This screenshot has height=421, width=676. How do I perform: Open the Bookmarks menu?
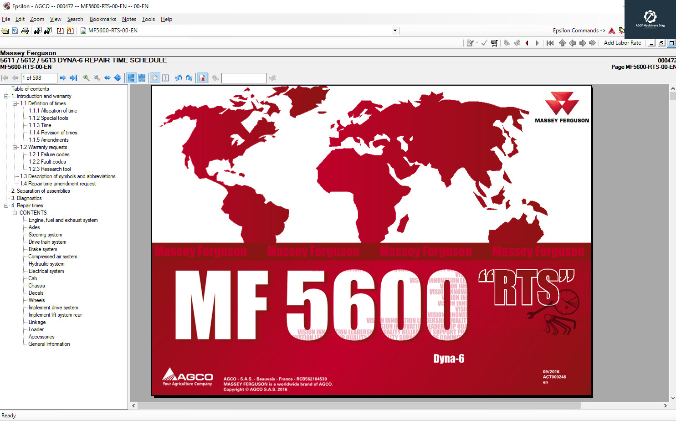pyautogui.click(x=102, y=19)
